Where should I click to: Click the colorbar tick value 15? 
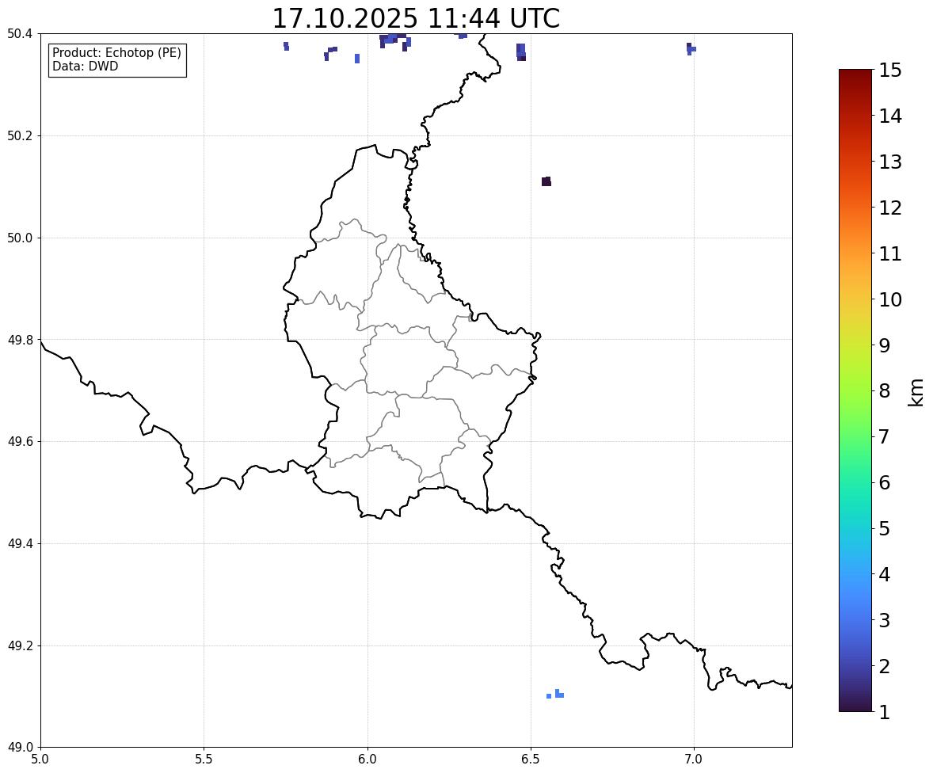[x=890, y=70]
